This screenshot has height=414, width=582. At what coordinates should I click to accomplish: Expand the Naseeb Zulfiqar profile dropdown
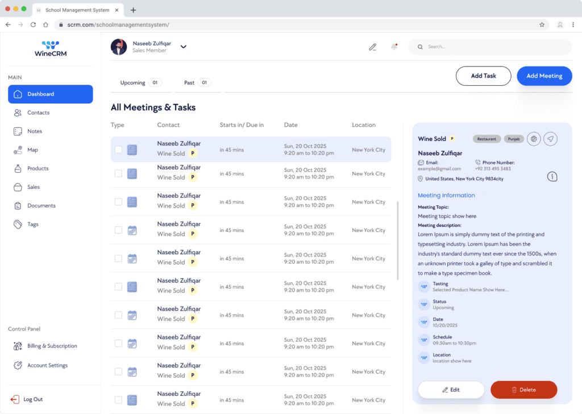point(183,47)
